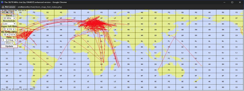Viewport: 244px width, 91px height.
Task: Click the KG grid square in southern Africa
Action: coord(102,70)
